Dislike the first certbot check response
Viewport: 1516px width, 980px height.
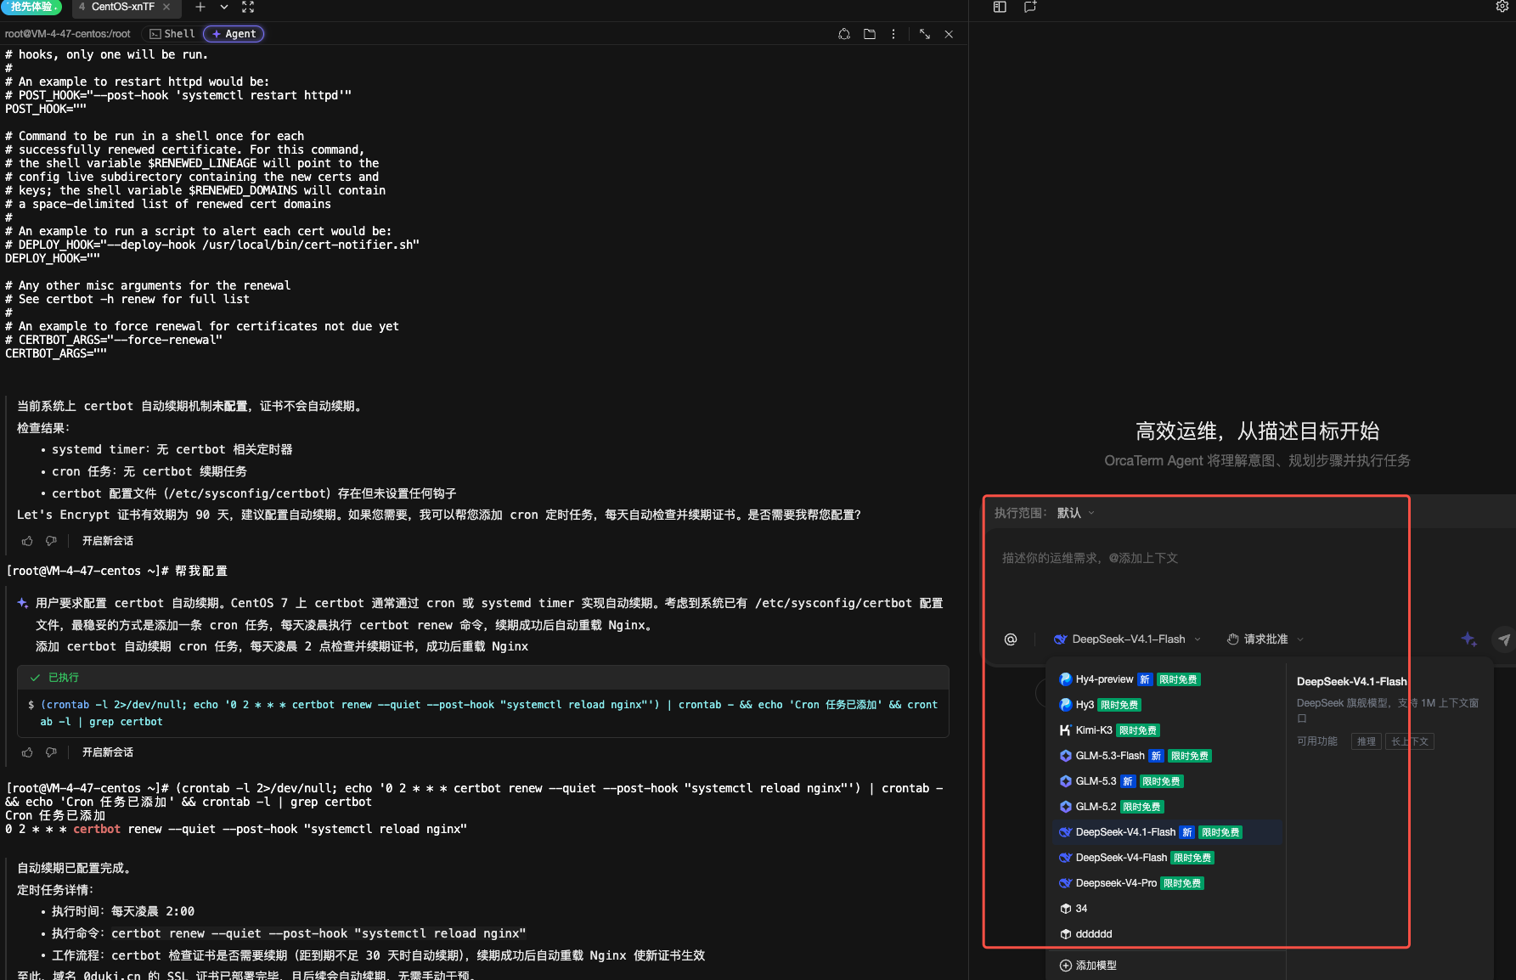tap(51, 541)
